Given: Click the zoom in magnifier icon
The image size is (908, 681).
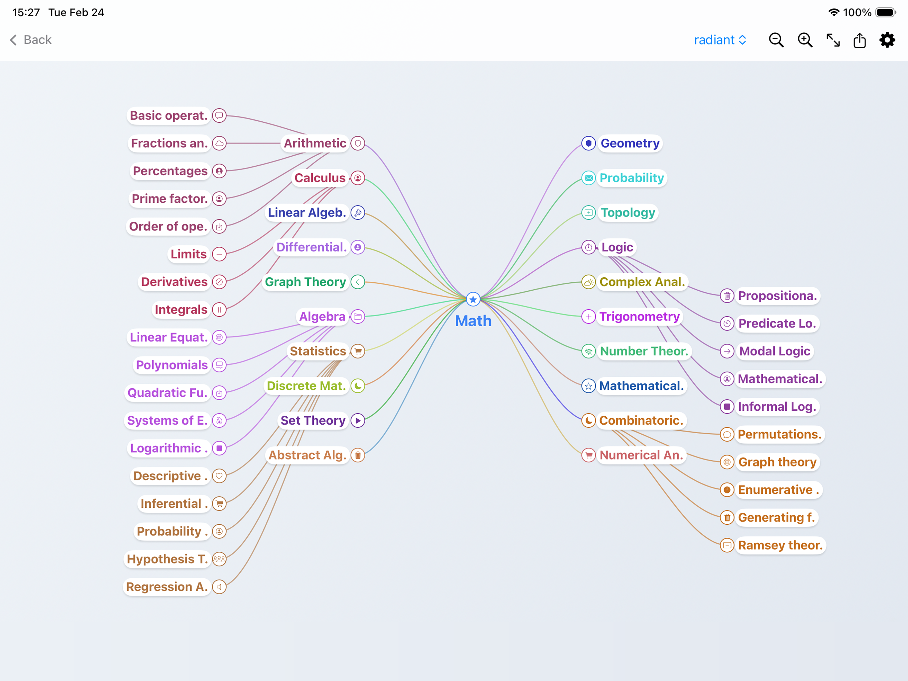Looking at the screenshot, I should coord(805,40).
